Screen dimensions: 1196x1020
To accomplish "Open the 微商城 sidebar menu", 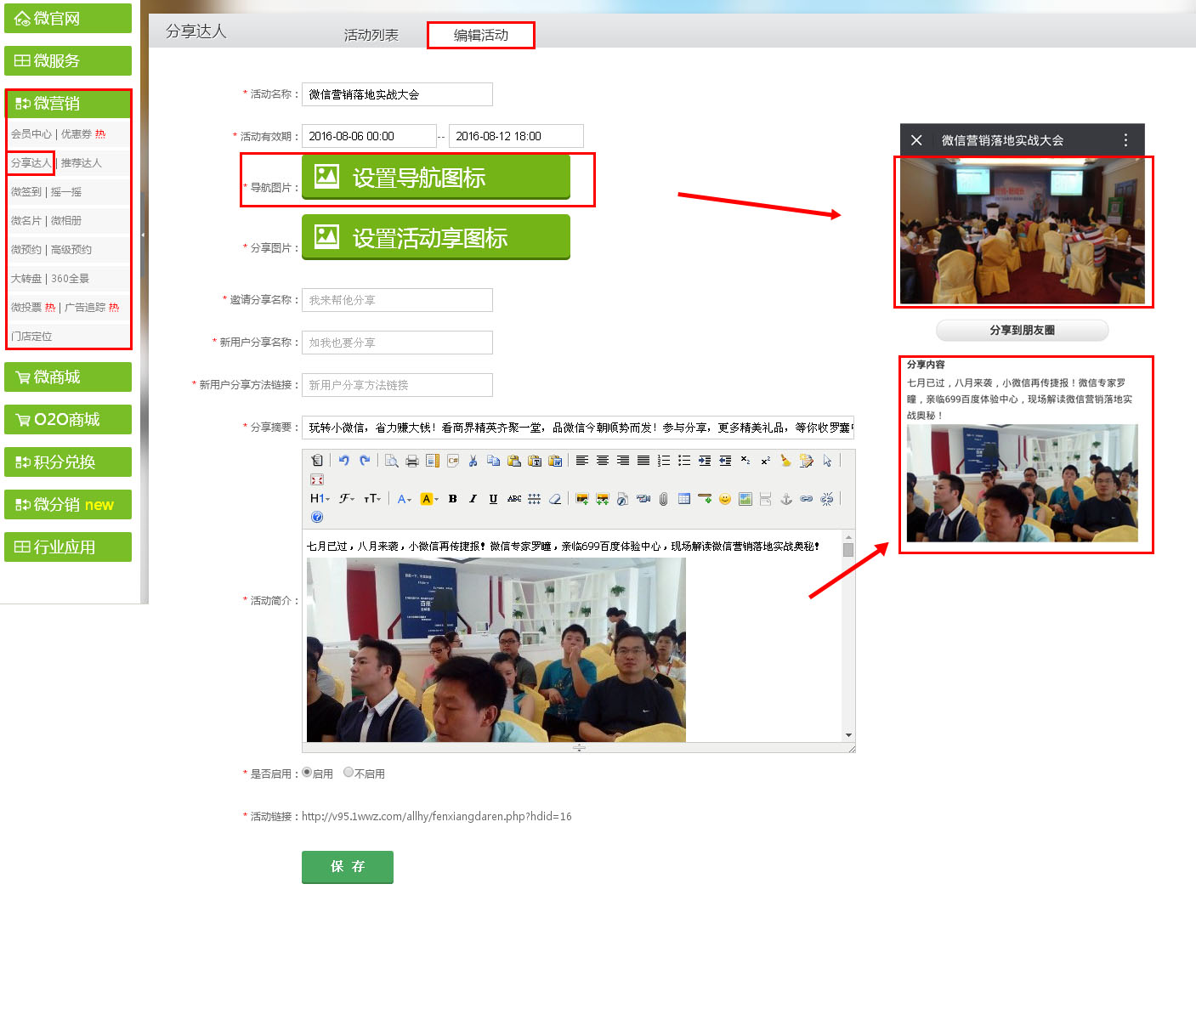I will (68, 377).
